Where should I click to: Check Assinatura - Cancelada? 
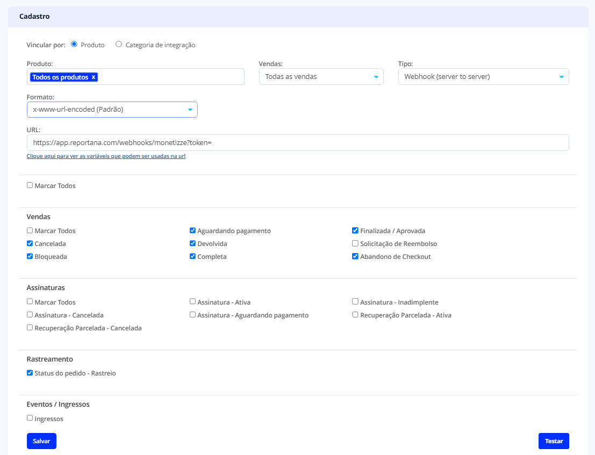tap(30, 315)
